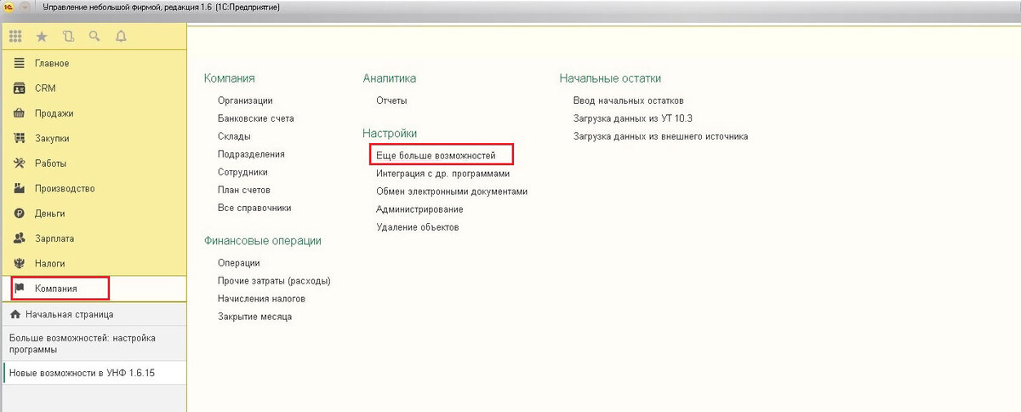Open Удаление объектов link
Screen dimensions: 1021x412
coord(418,227)
